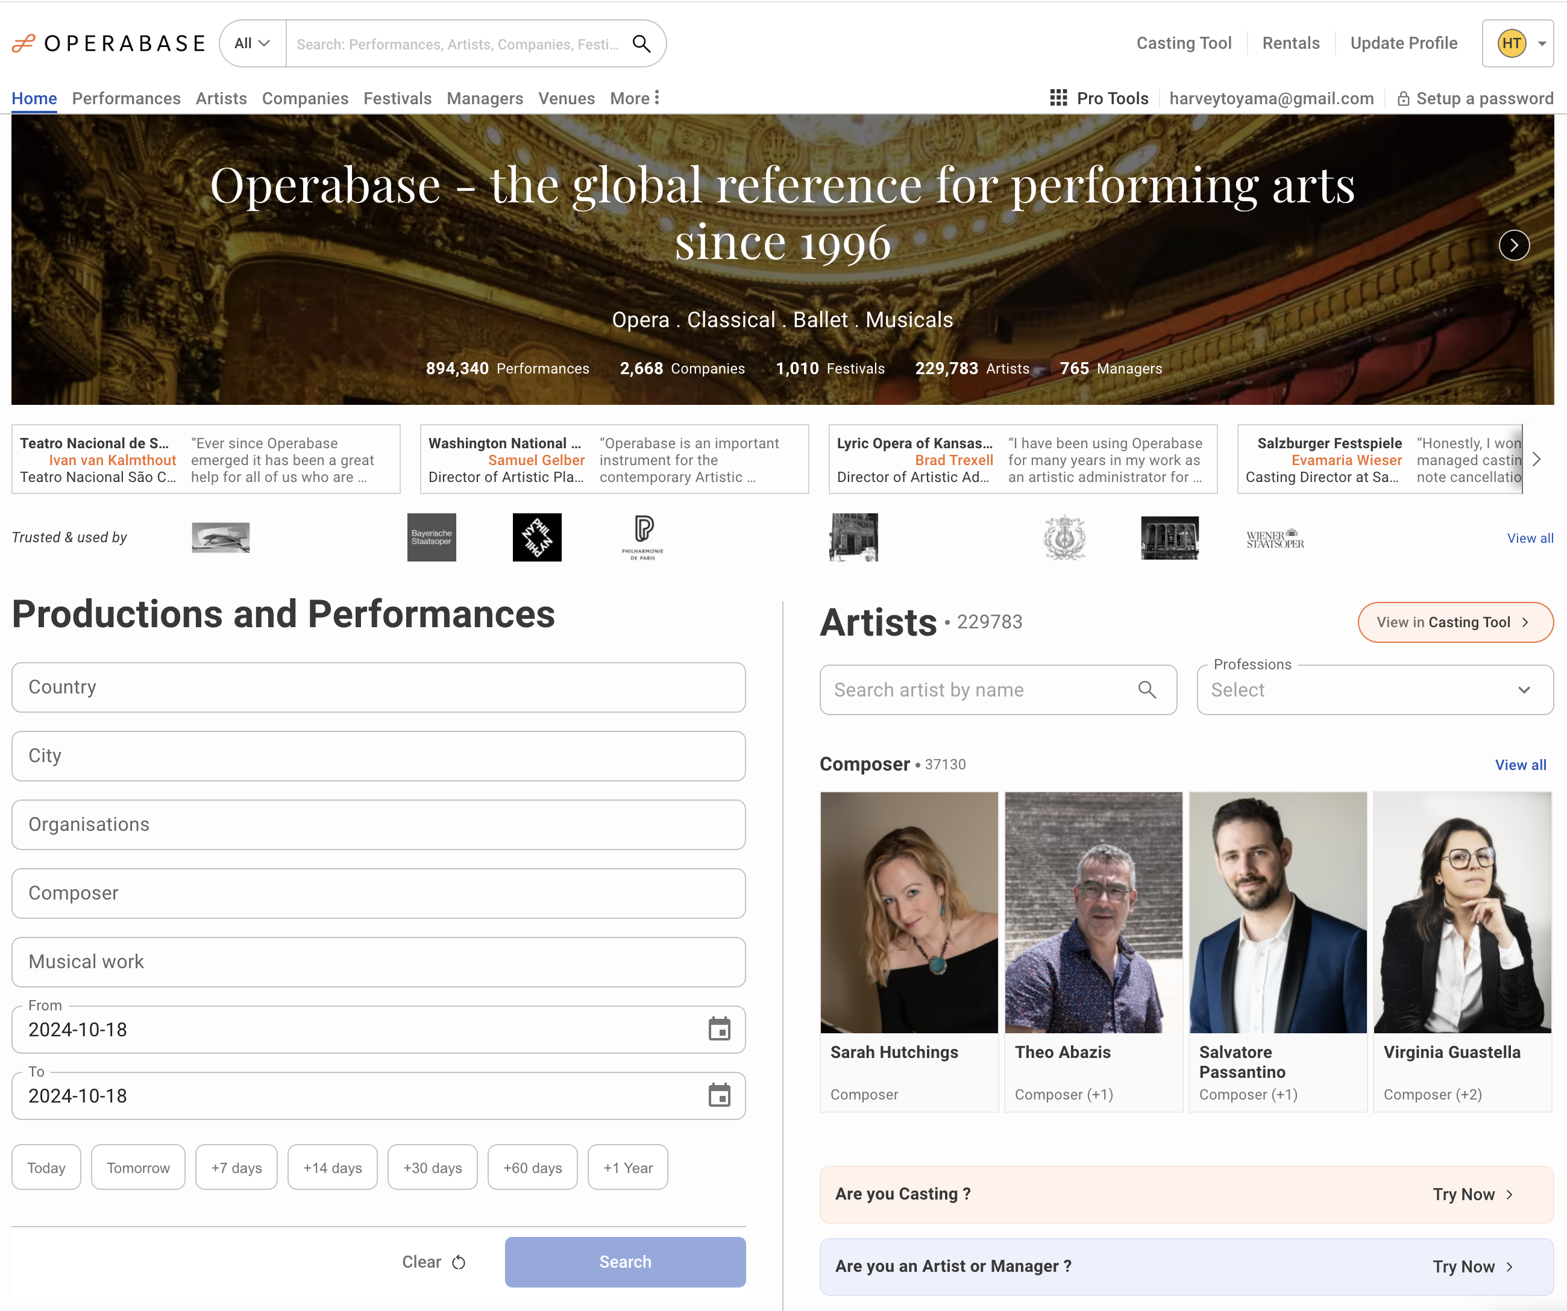
Task: Click the artist name search magnifier icon
Action: point(1147,690)
